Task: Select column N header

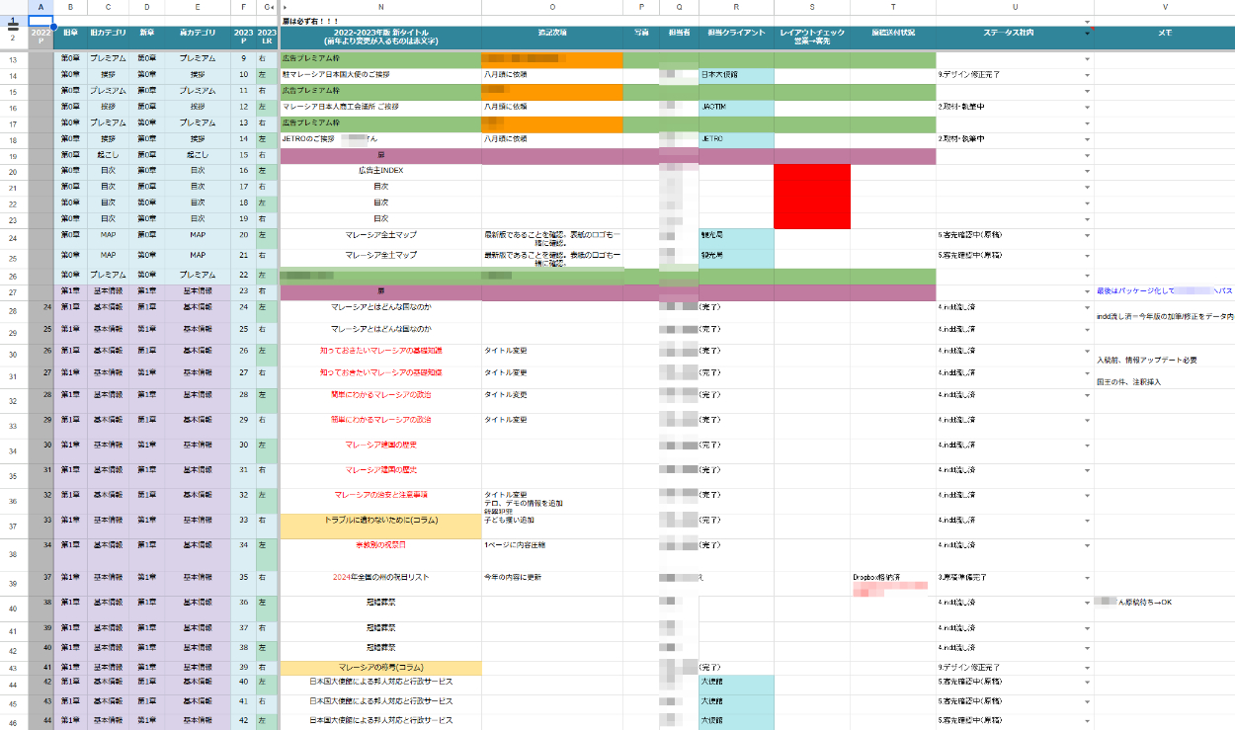Action: point(380,7)
